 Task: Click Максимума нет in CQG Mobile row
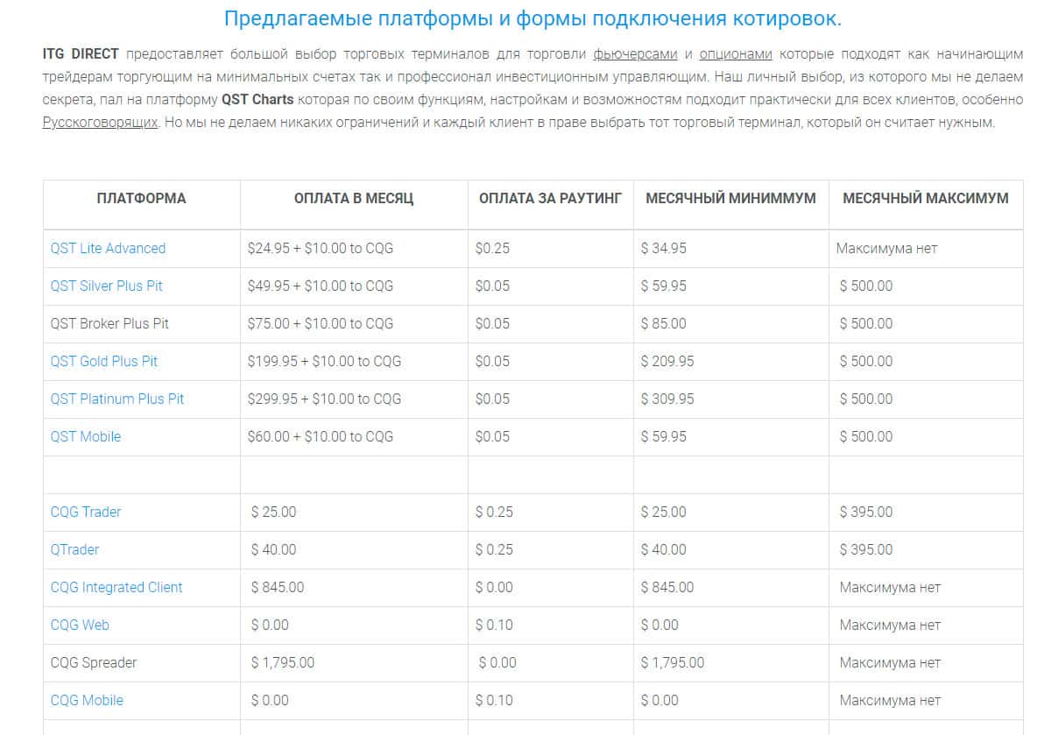pyautogui.click(x=890, y=700)
